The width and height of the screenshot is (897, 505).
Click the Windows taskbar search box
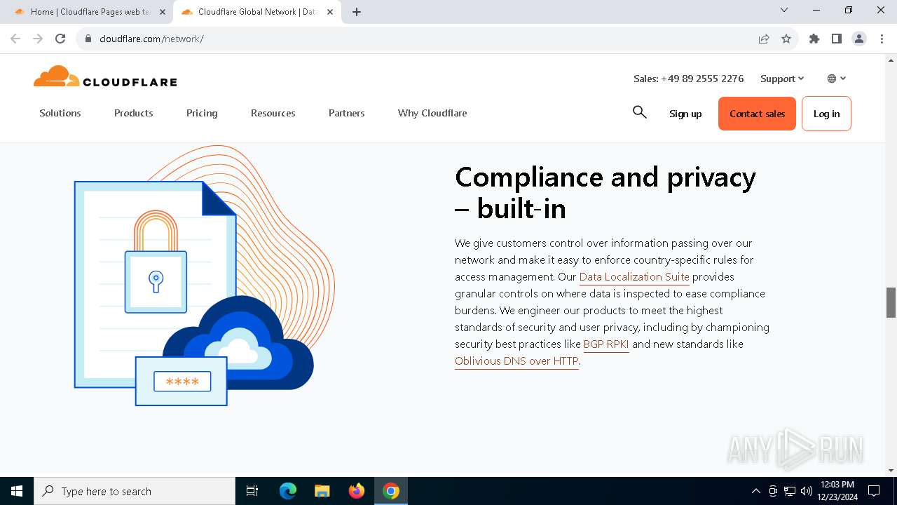pos(135,491)
